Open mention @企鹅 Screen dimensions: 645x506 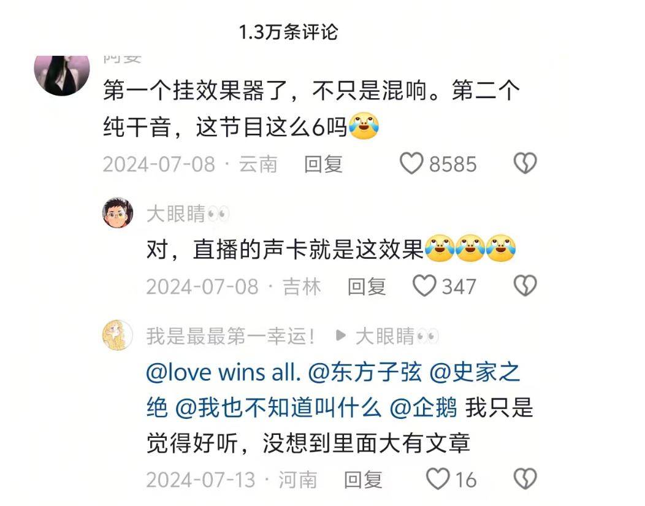423,408
